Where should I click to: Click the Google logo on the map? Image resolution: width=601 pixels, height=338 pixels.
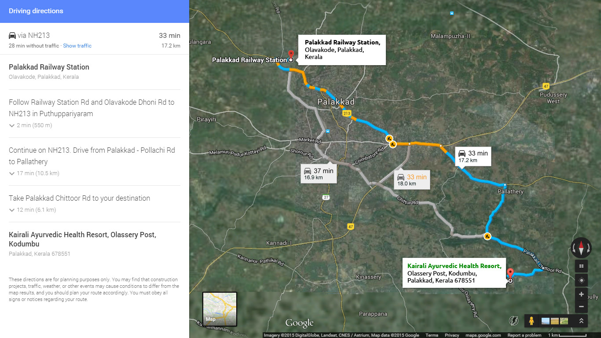pos(300,323)
